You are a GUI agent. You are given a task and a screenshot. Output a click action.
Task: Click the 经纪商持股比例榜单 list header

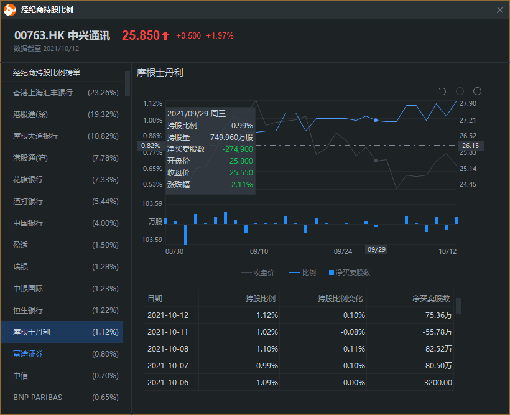(47, 73)
